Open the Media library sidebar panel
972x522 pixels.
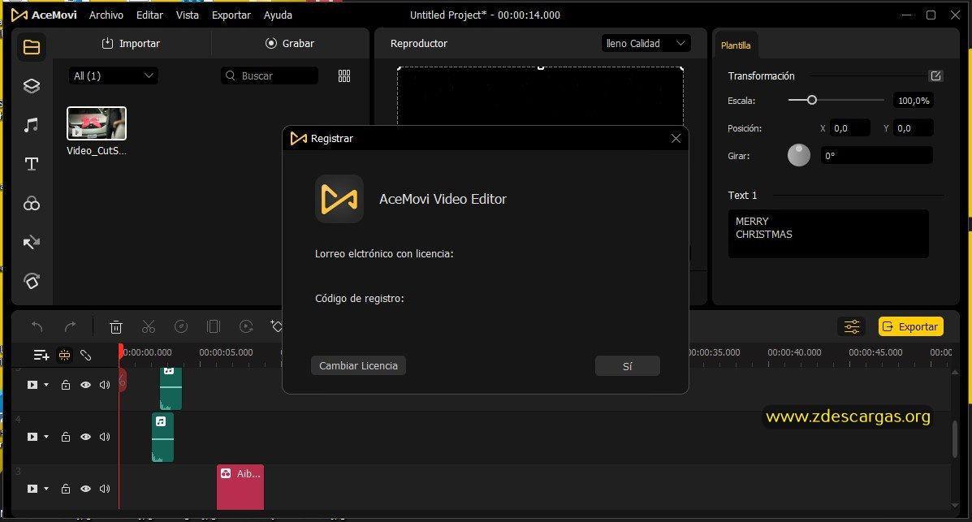pos(32,46)
